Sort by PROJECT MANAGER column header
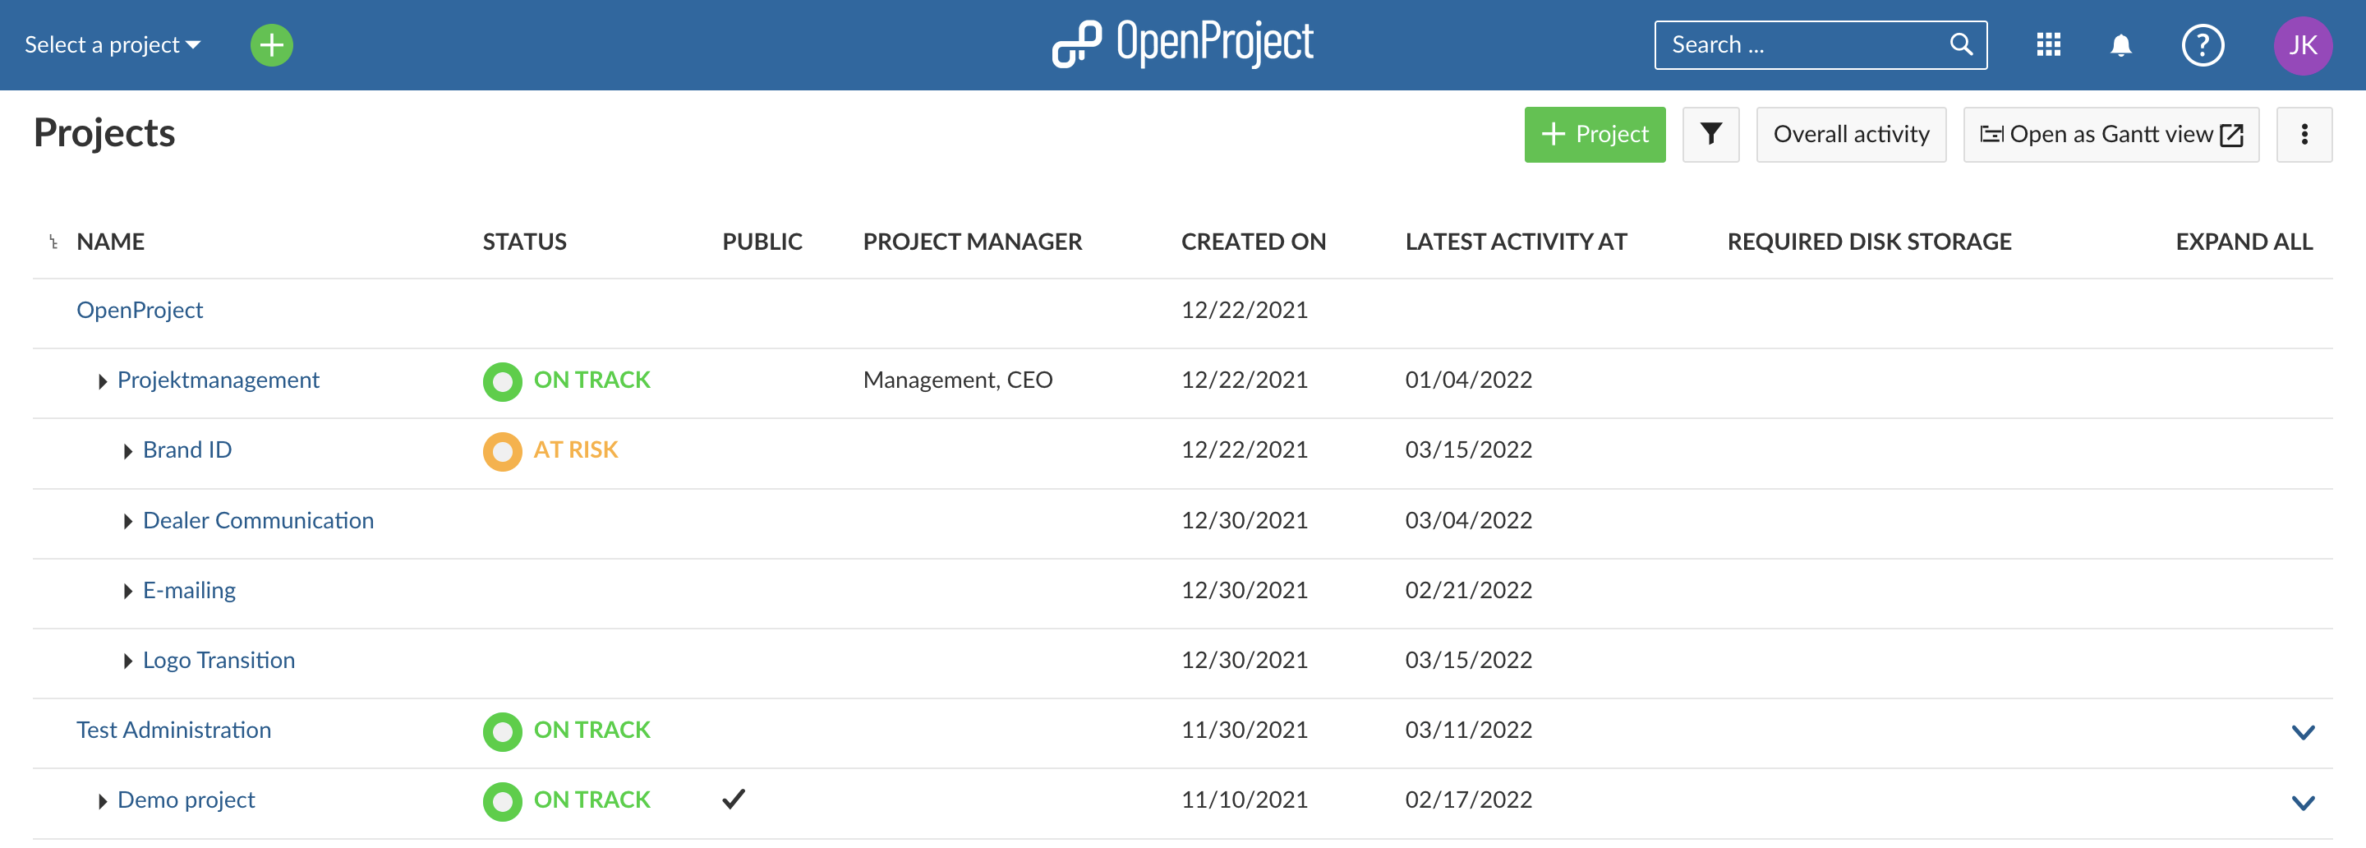2366x848 pixels. (x=973, y=242)
